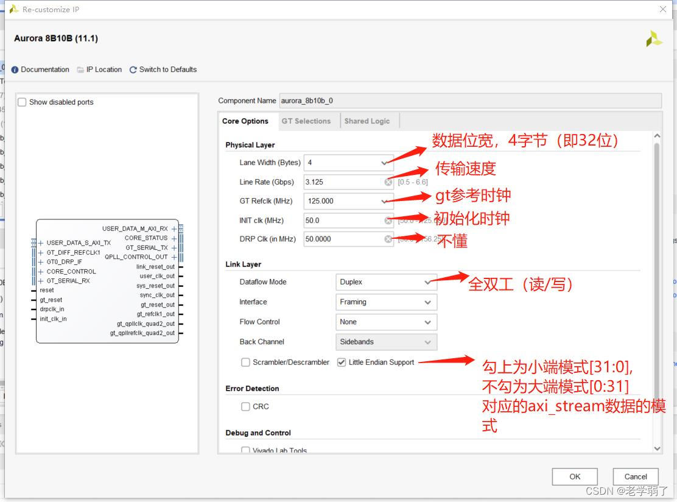
Task: Expand the GT_SERIAL_RX port plus icon
Action: 41,281
